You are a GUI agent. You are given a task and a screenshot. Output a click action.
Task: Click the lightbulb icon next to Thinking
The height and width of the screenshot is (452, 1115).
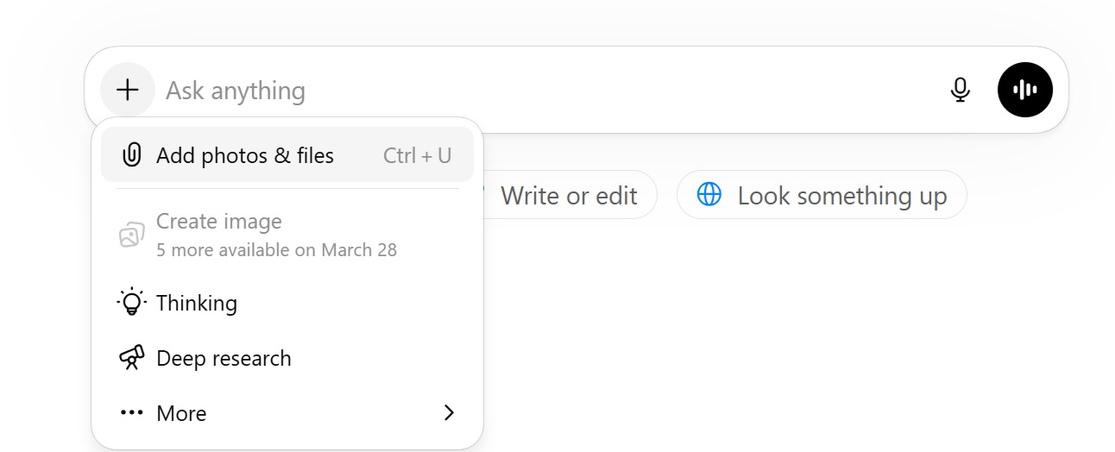[x=131, y=303]
